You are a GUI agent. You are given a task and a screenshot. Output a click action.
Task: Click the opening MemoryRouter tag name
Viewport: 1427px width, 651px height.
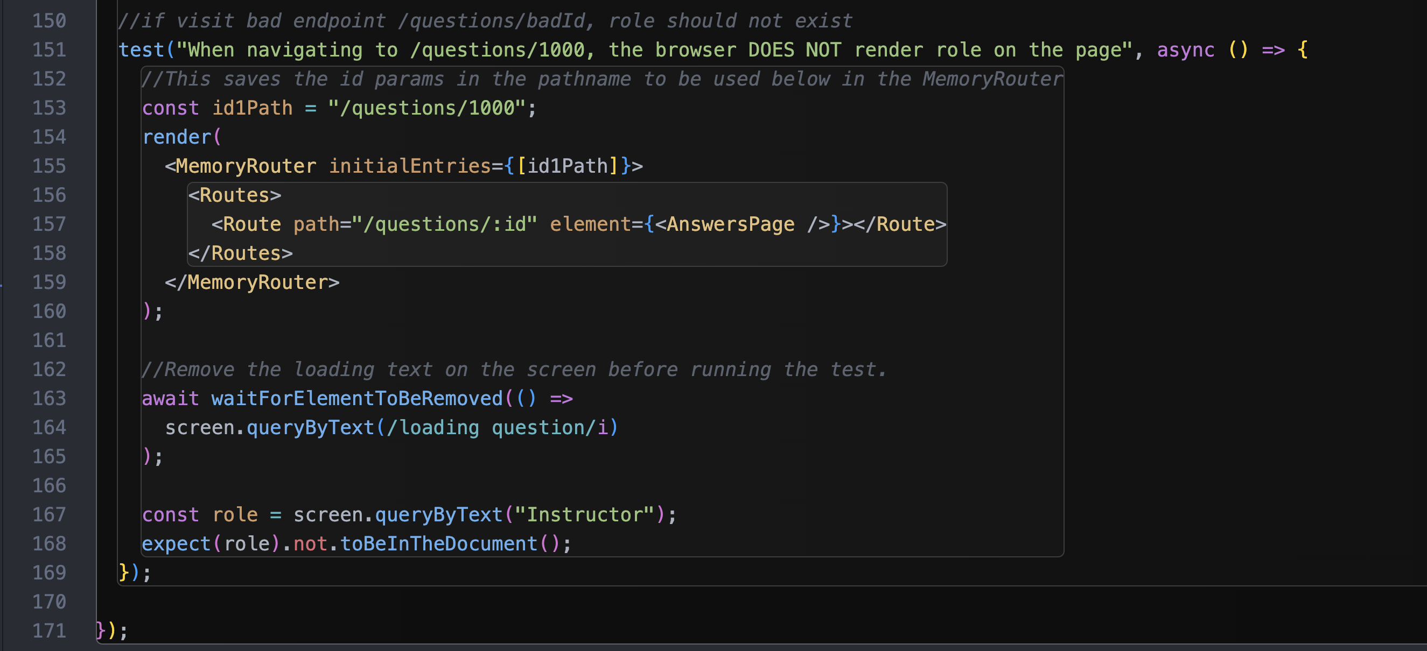click(x=246, y=166)
